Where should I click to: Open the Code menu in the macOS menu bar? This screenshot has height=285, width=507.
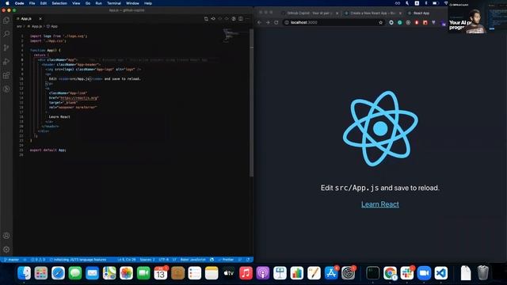pyautogui.click(x=19, y=3)
